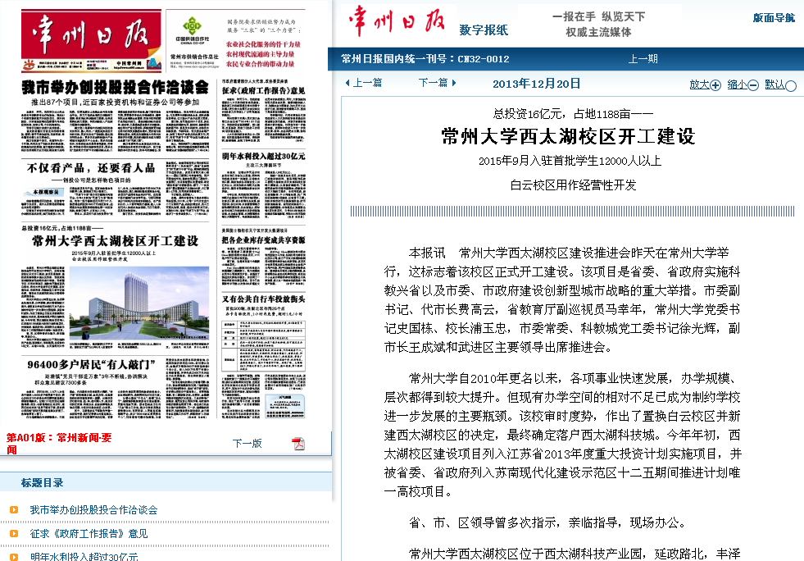
Task: Click orange bullet beside 我市举办创投股投合作洽谈会
Action: [14, 509]
